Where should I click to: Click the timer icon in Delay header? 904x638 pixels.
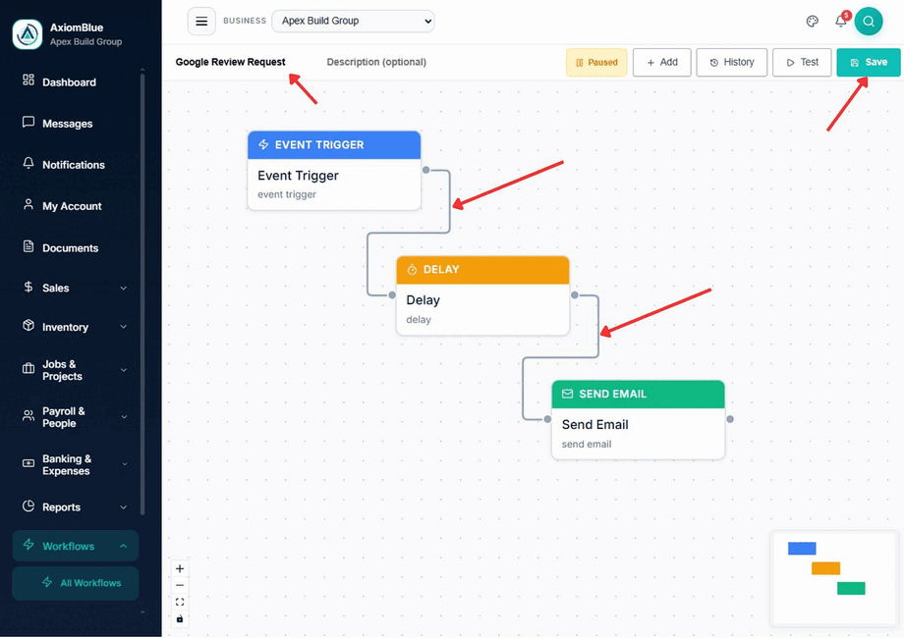click(x=412, y=270)
